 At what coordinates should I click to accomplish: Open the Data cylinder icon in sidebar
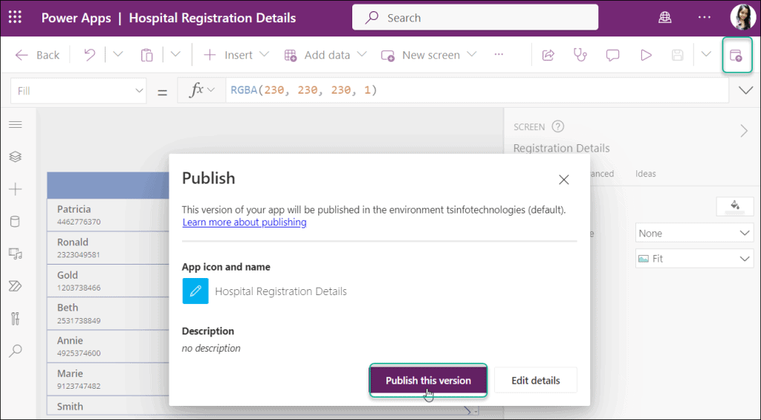pos(16,222)
